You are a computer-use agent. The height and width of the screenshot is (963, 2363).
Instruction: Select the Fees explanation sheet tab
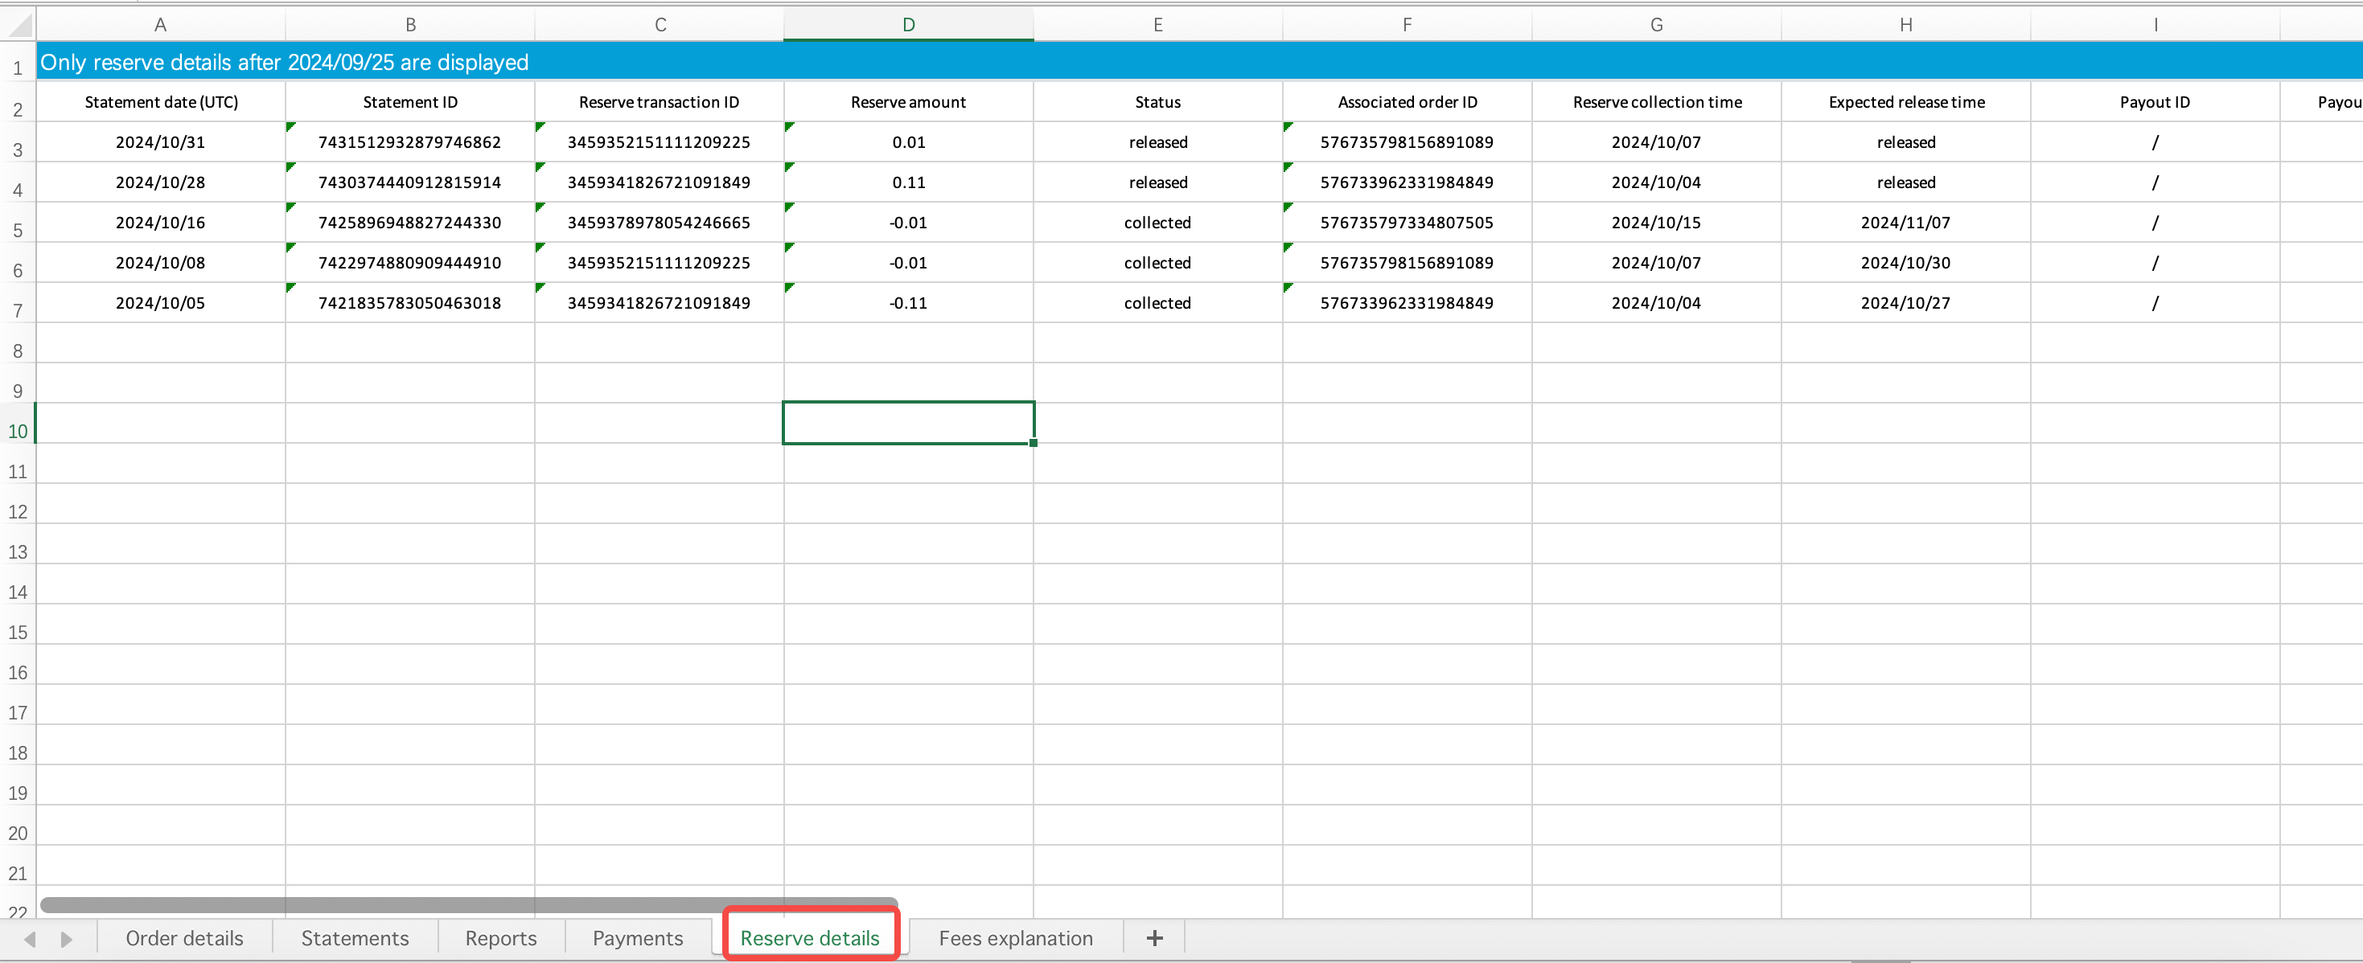coord(1016,937)
